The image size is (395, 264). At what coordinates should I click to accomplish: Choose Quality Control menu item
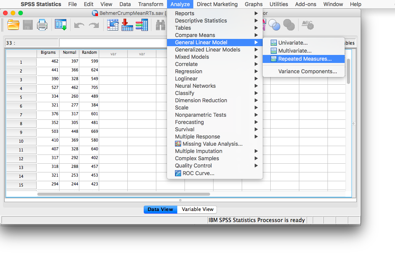215,166
